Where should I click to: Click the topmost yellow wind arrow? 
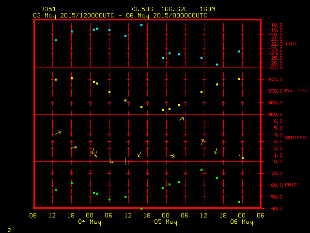pos(182,118)
